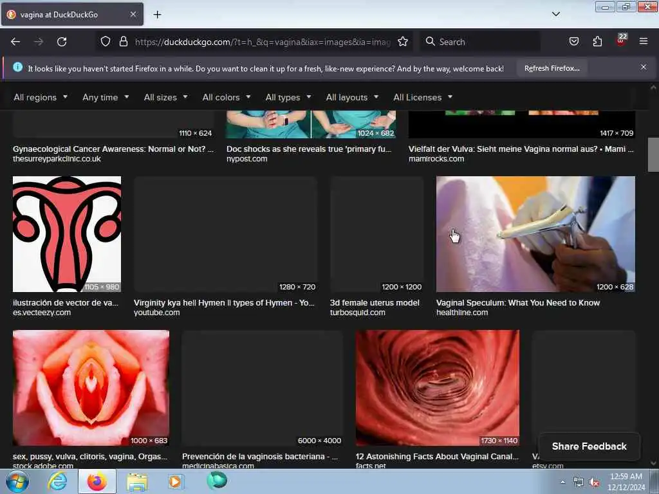Open the nypost.com 'Doc shocks' result

pos(309,149)
